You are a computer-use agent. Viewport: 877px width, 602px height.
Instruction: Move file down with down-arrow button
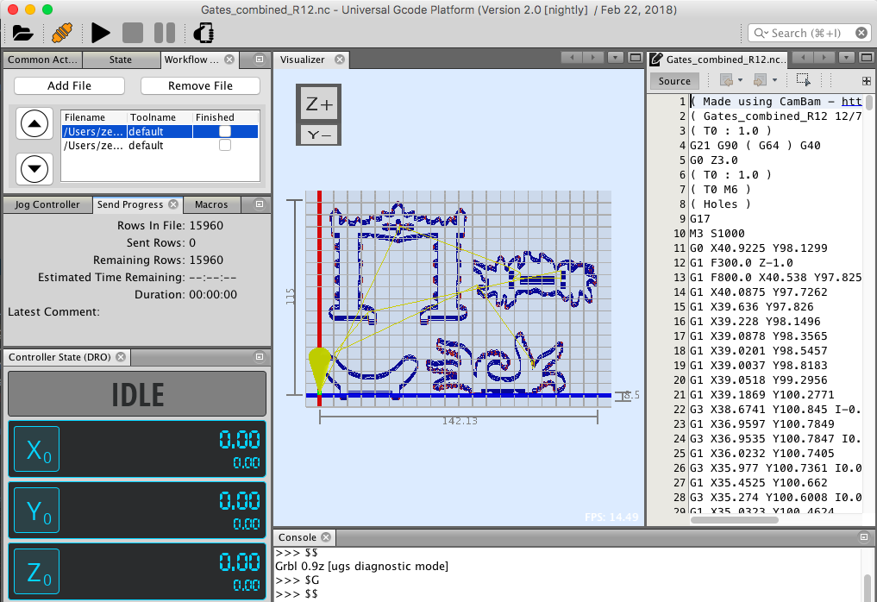click(34, 168)
